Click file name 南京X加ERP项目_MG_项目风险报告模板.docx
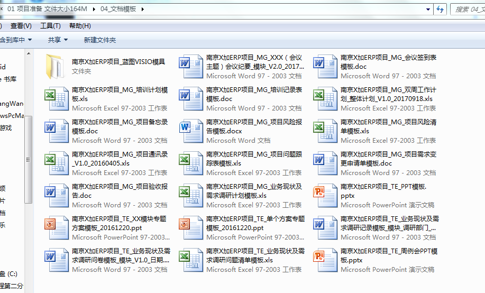This screenshot has width=485, height=293. 254,126
